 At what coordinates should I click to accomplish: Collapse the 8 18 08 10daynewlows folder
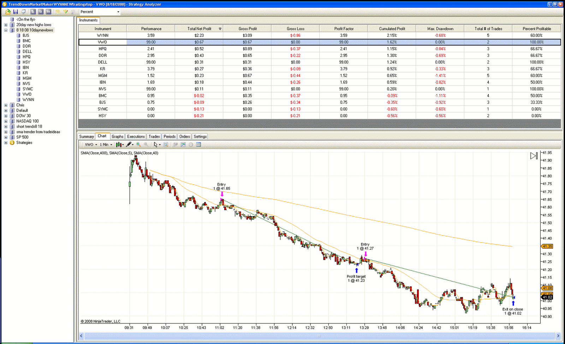tap(5, 30)
